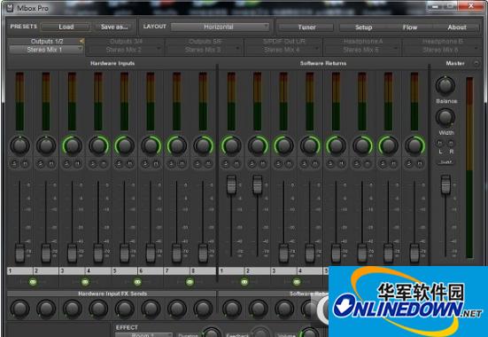
Task: Click the Load presets button
Action: pos(66,27)
